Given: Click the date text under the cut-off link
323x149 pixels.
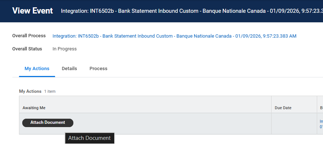Looking at the screenshot, I should (x=321, y=127).
